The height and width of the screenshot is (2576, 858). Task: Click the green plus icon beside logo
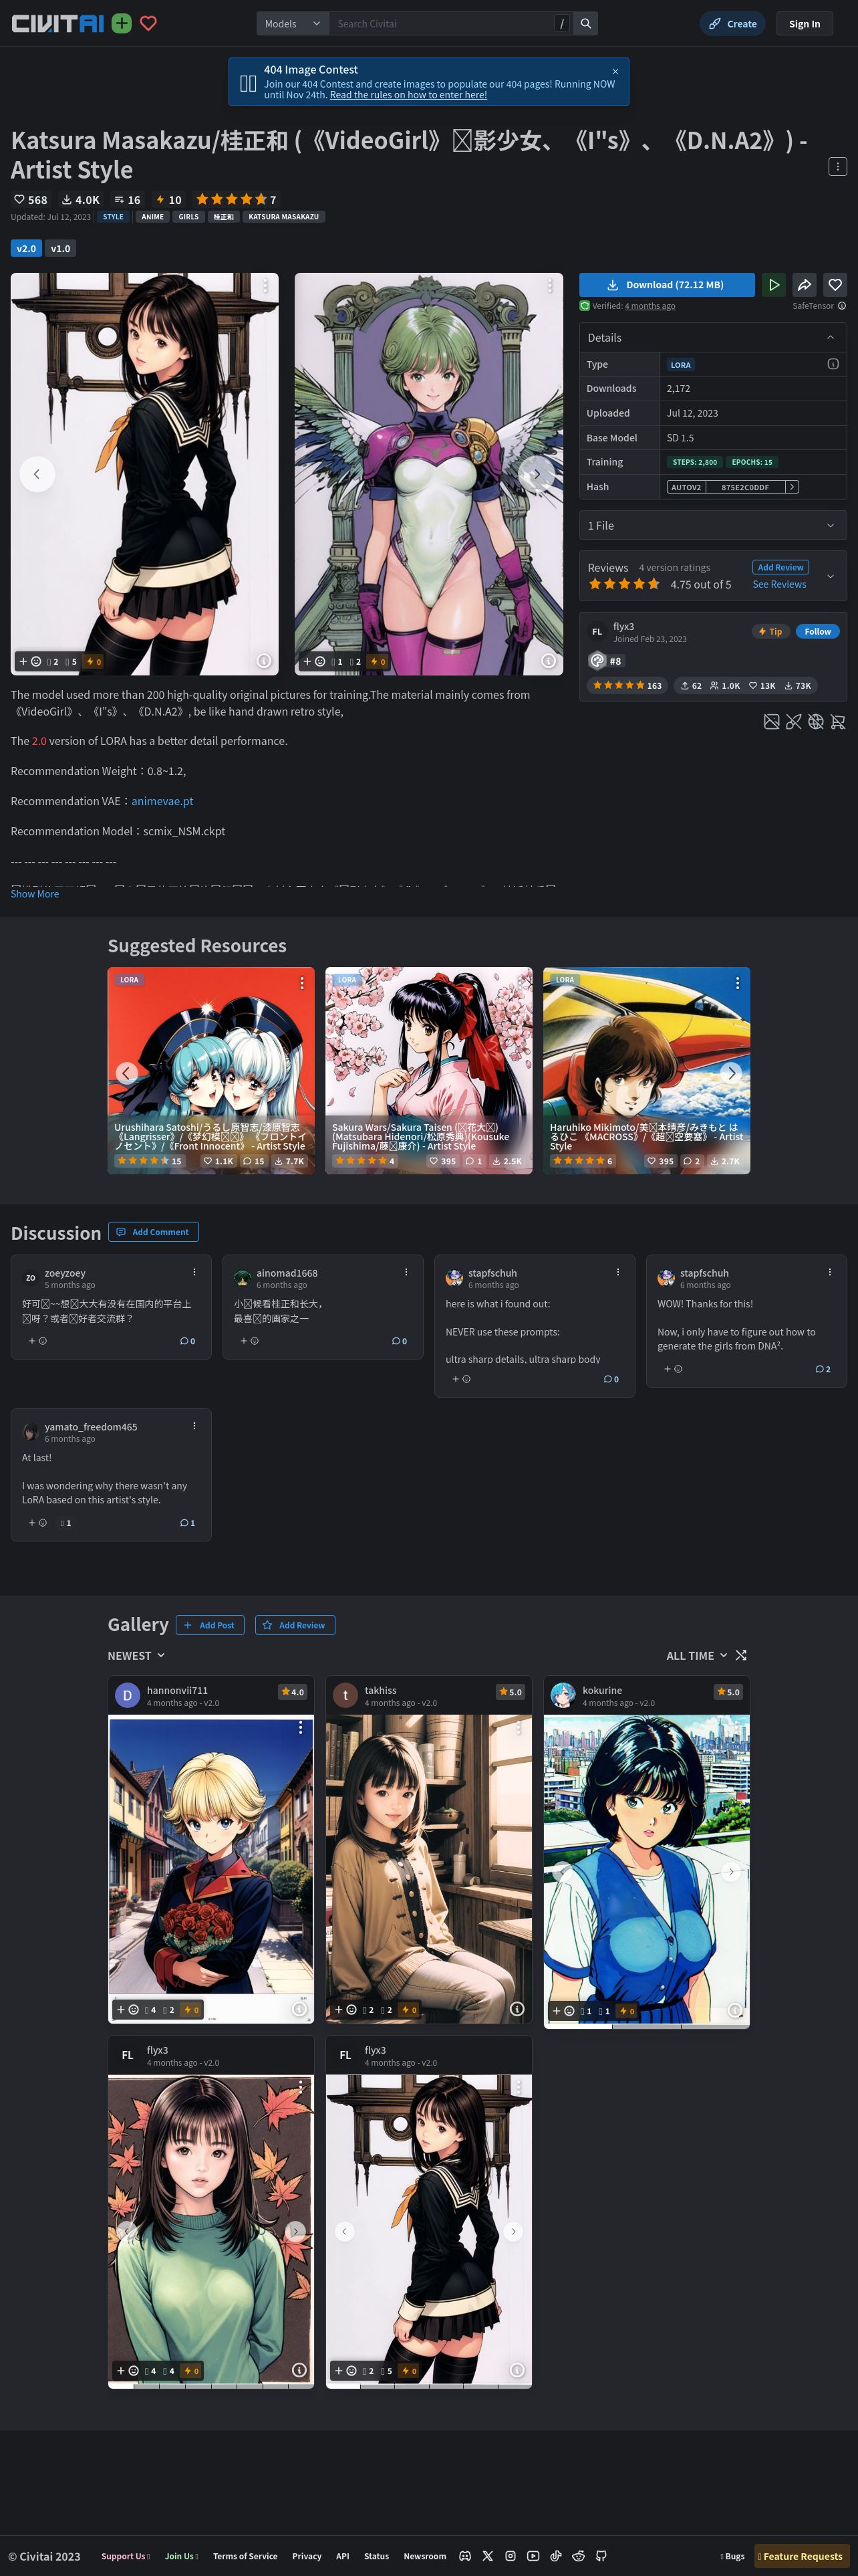122,23
